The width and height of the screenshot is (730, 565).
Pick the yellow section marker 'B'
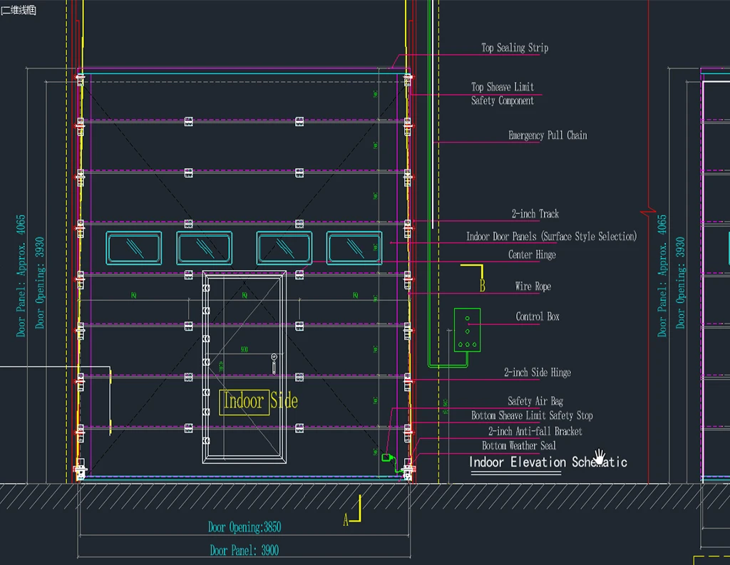click(483, 285)
